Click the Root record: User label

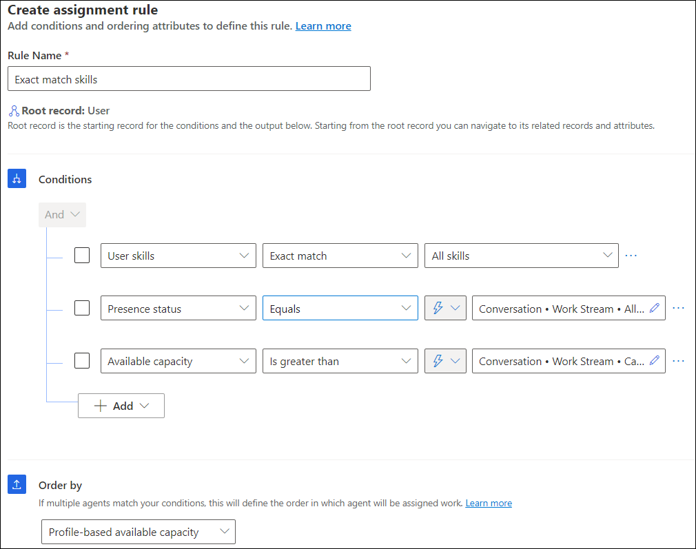(65, 110)
